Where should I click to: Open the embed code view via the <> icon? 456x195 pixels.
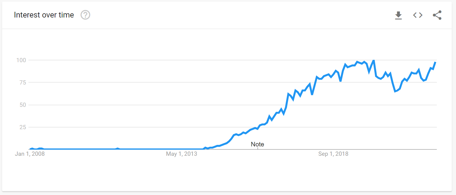[x=417, y=15]
